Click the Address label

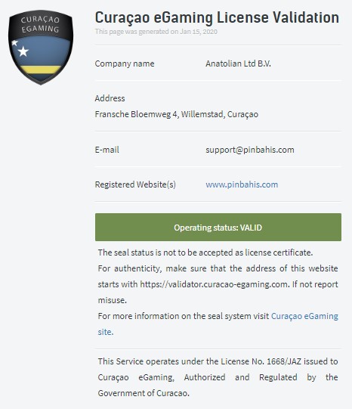click(110, 98)
